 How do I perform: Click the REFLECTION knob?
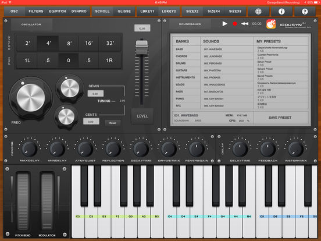(113, 149)
